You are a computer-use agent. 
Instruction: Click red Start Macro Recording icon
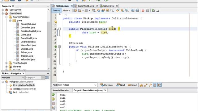[143, 11]
